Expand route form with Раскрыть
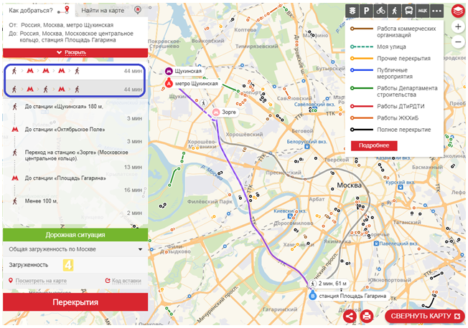468x328 pixels. 75,53
